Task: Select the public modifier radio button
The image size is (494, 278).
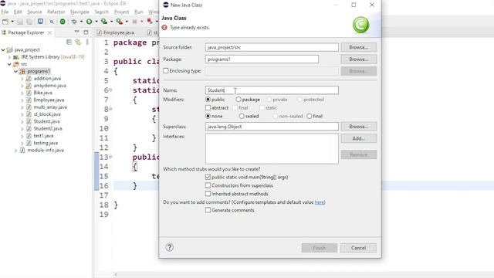Action: pos(208,100)
